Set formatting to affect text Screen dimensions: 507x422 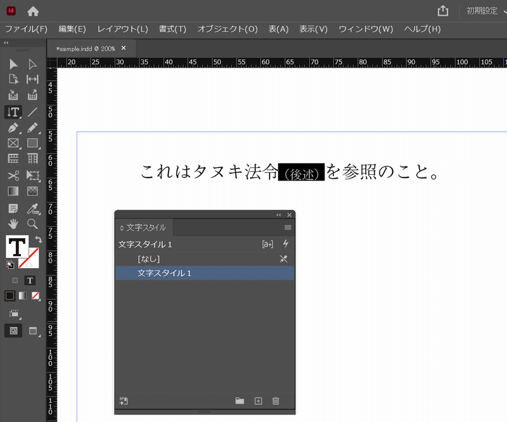[30, 280]
